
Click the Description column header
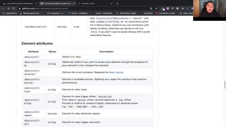pyautogui.click(x=106, y=52)
